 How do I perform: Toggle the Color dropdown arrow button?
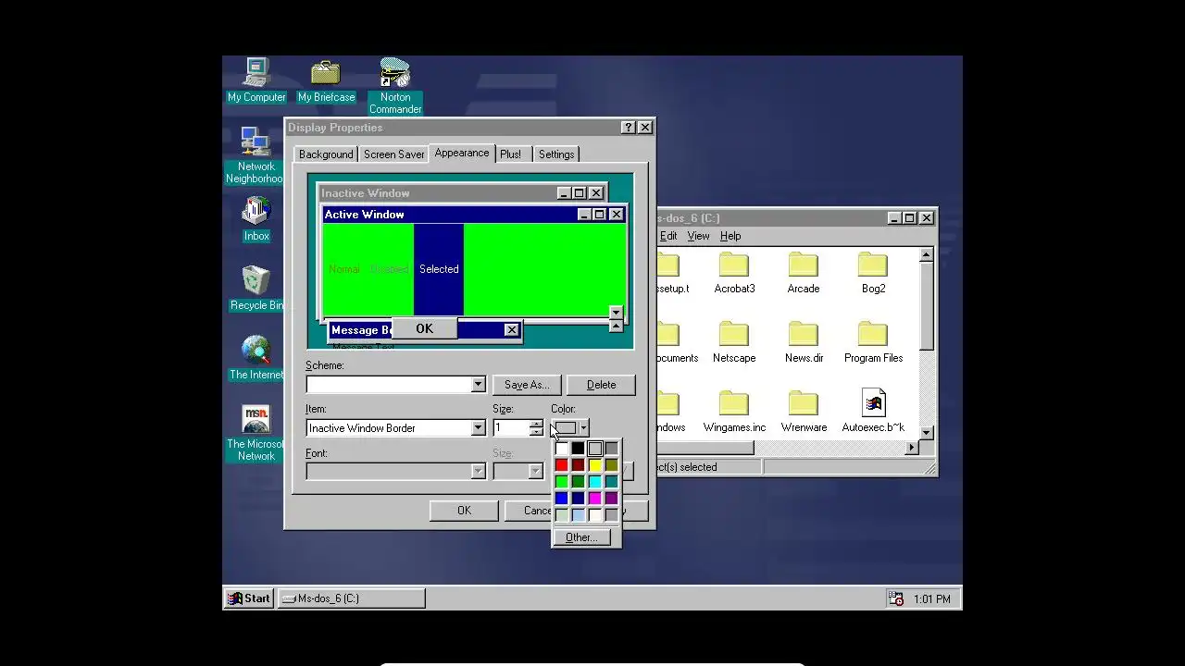click(583, 428)
